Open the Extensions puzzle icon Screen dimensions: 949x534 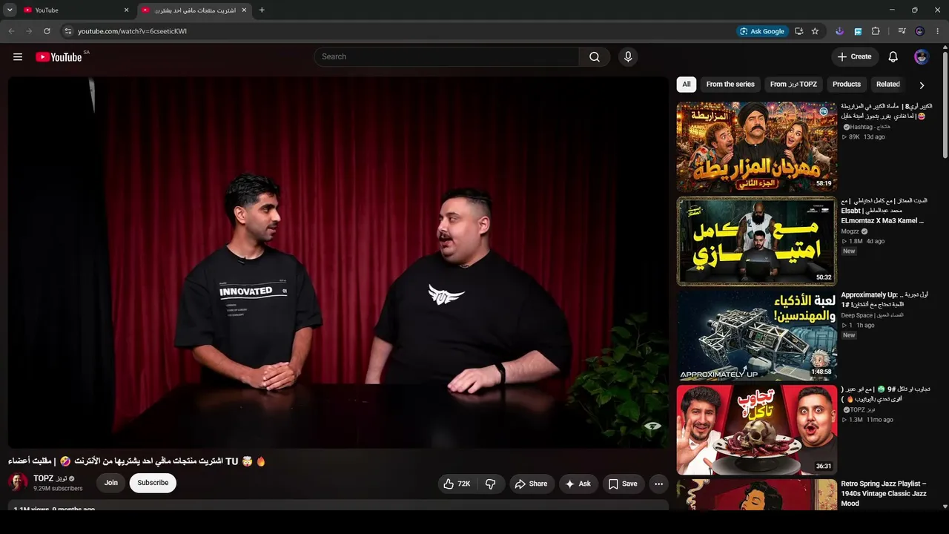(x=876, y=31)
